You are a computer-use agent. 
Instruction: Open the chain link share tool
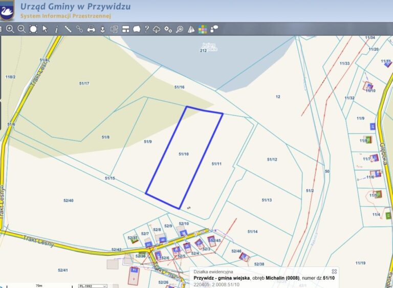79,29
